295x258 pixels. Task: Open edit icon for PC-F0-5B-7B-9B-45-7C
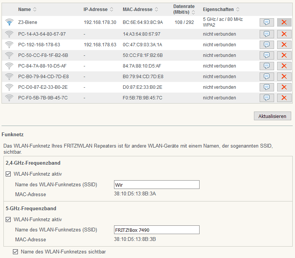point(266,98)
